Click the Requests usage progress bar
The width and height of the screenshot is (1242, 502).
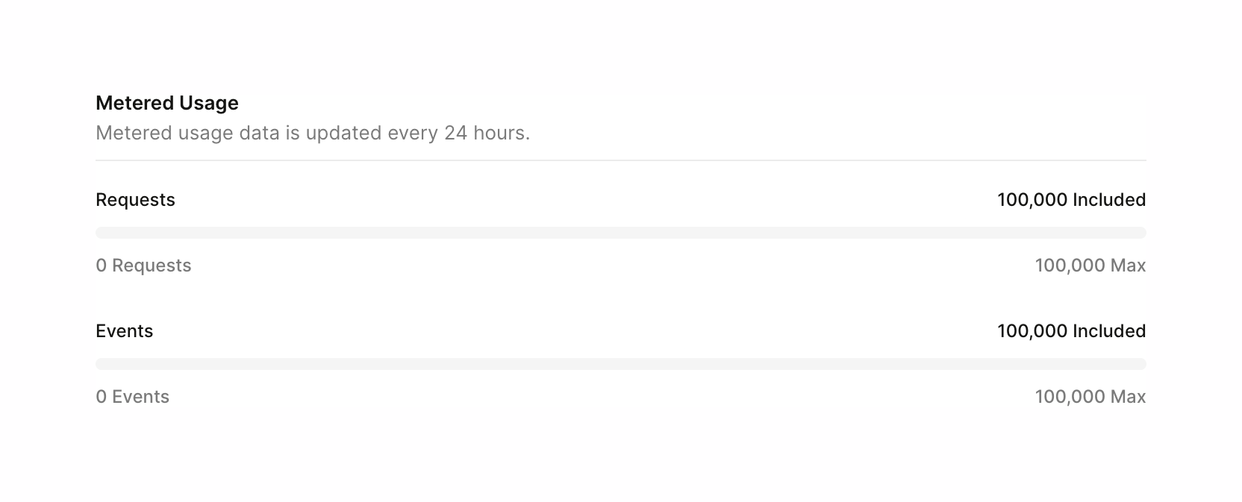620,233
